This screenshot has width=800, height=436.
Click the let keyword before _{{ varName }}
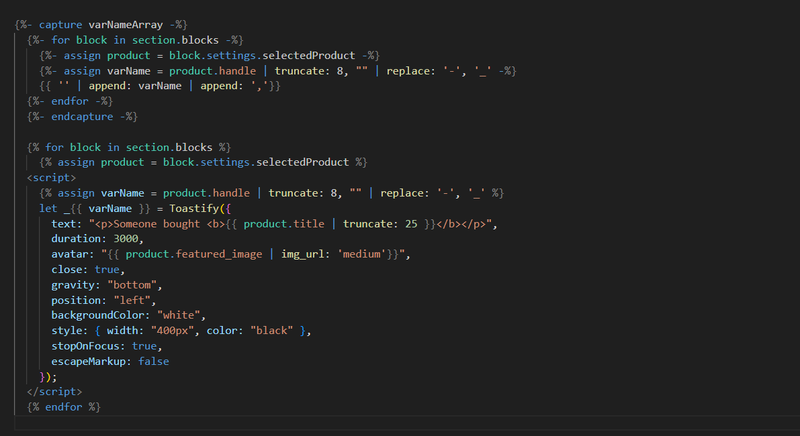[48, 209]
